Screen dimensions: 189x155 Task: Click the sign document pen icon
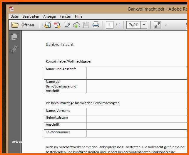tap(67, 25)
